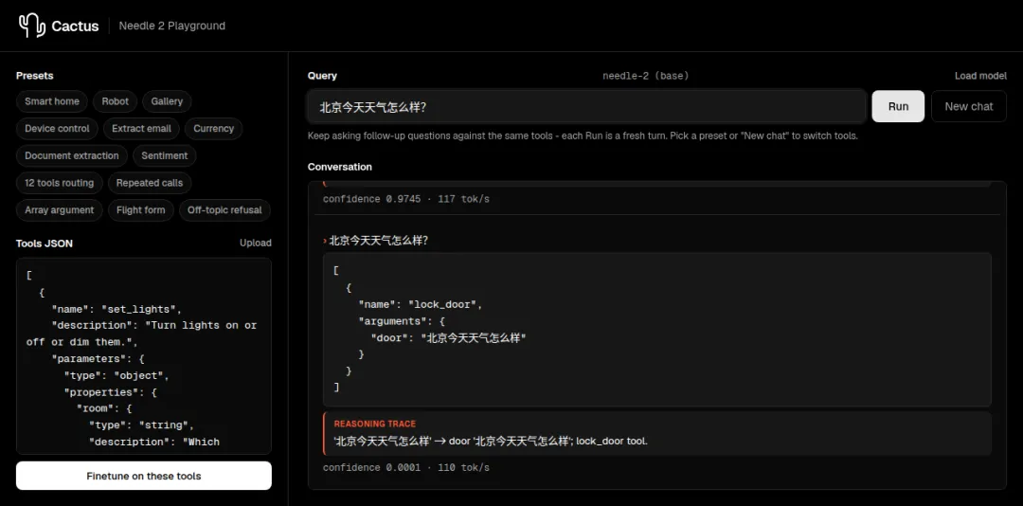The image size is (1023, 506).
Task: Choose the Device control preset
Action: point(58,129)
